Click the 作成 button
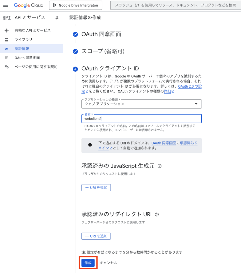The image size is (241, 276). 88,263
